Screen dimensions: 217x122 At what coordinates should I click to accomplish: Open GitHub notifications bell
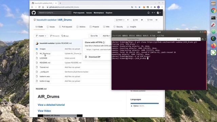[x=149, y=13]
